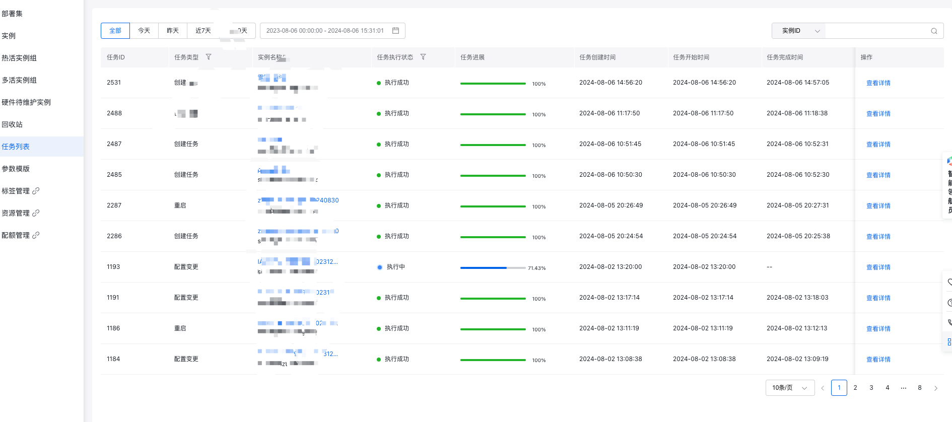
Task: View details for task 2286
Action: click(x=878, y=237)
